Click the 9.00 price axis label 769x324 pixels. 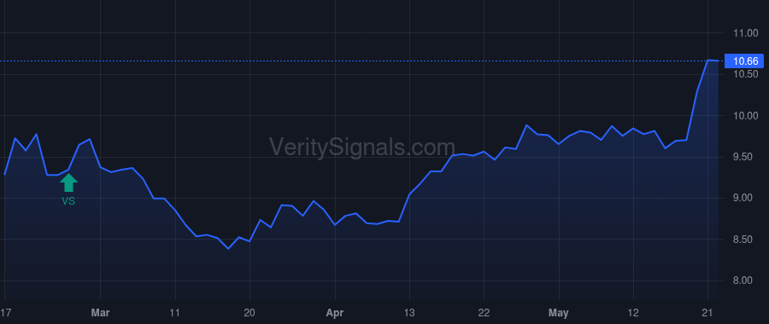click(745, 198)
